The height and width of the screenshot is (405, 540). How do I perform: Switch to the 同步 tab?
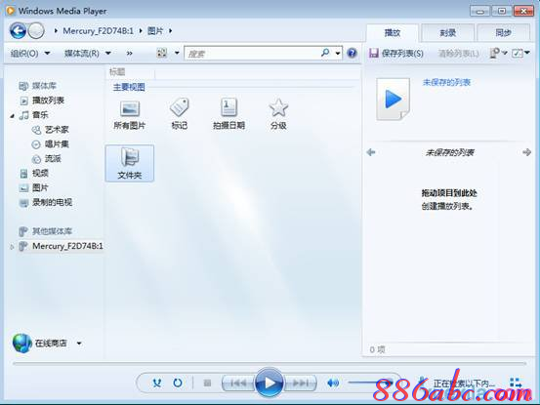[503, 33]
